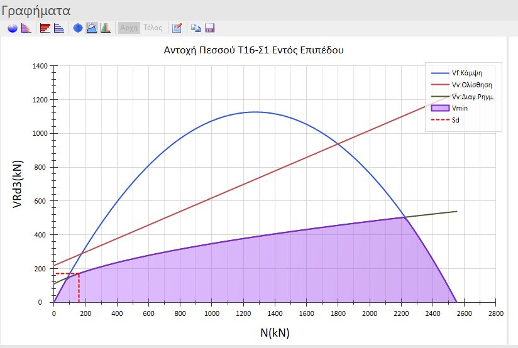Image resolution: width=518 pixels, height=348 pixels.
Task: Copy the chart with the copy icon
Action: click(x=196, y=28)
